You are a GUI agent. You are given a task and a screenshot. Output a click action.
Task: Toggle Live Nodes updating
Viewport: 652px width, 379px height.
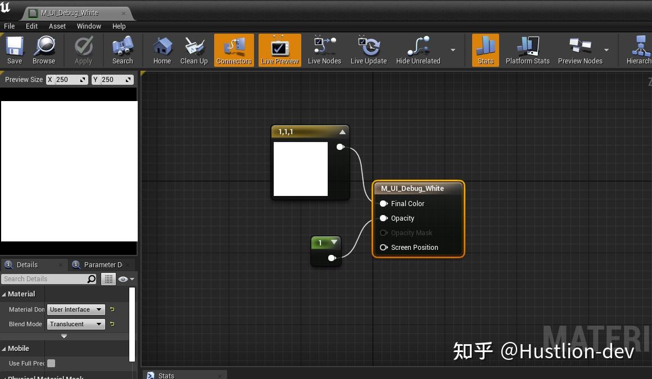324,49
